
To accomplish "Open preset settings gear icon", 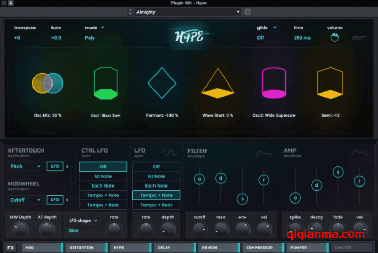I will point(248,12).
